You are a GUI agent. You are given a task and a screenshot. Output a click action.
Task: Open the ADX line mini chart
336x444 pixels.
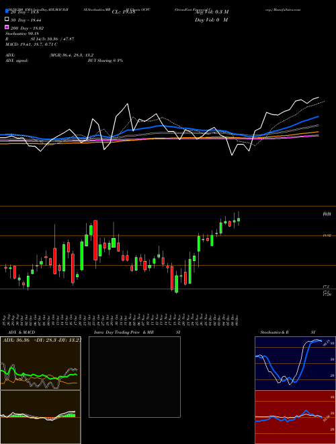(x=40, y=363)
